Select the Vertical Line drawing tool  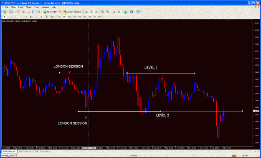[x=16, y=17]
